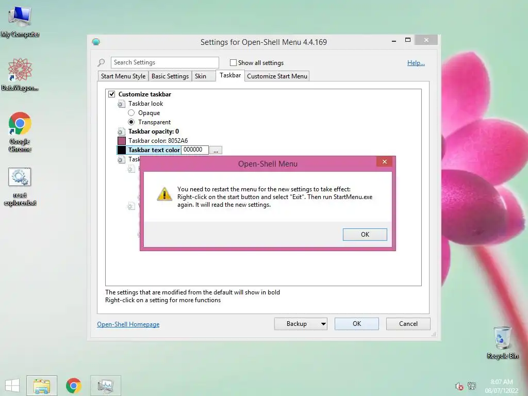Click the warning icon in the dialog

pyautogui.click(x=164, y=194)
